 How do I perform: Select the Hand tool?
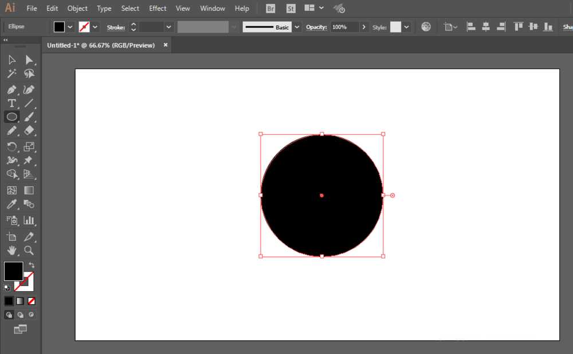coord(11,250)
